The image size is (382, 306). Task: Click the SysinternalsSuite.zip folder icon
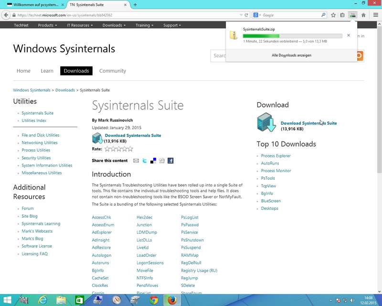(233, 35)
